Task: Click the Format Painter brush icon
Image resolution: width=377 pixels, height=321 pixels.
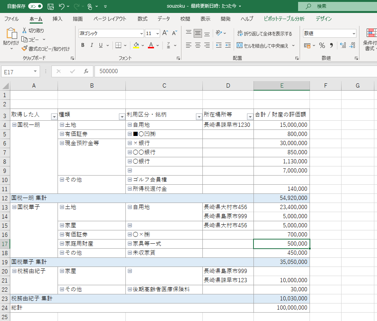Action: 24,49
